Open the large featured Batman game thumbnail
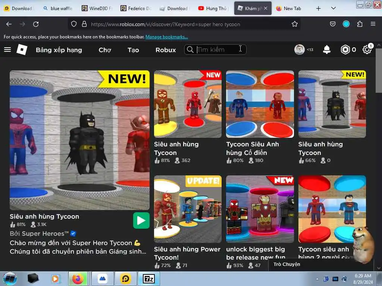The height and width of the screenshot is (286, 382). coord(80,140)
